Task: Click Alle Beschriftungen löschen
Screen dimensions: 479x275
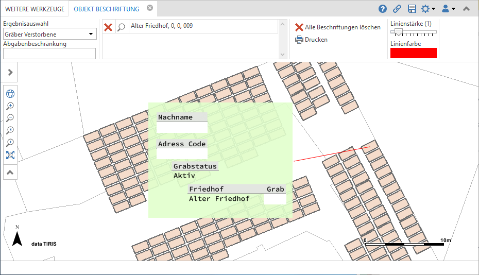Action: 338,27
